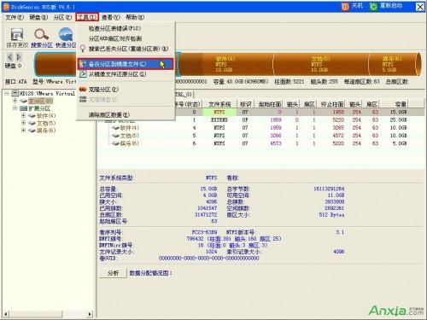
Task: Click the 关机 label in the title bar
Action: (x=357, y=6)
